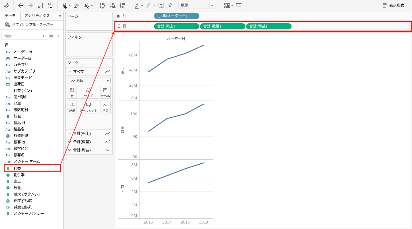This screenshot has width=412, height=229.
Task: Show or hide cards icon
Action: (227, 6)
